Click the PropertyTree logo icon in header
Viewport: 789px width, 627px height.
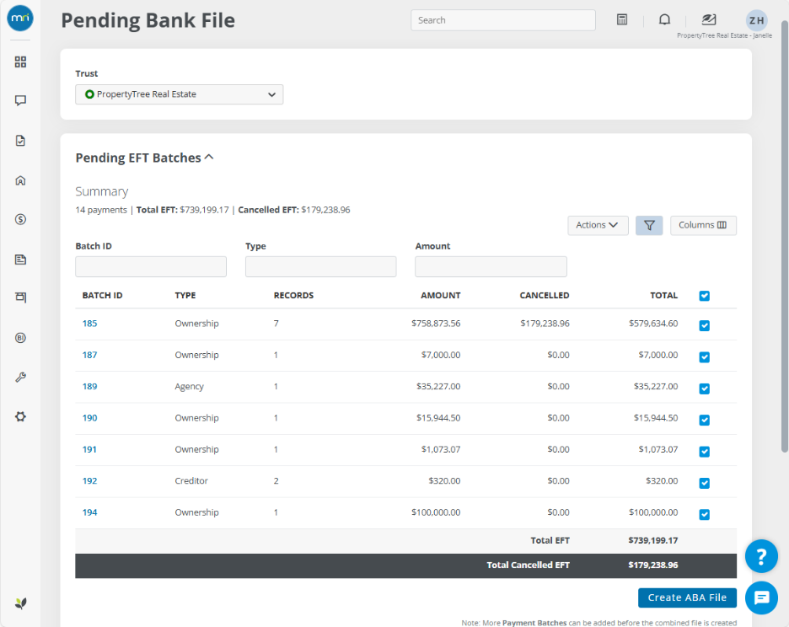pyautogui.click(x=708, y=19)
